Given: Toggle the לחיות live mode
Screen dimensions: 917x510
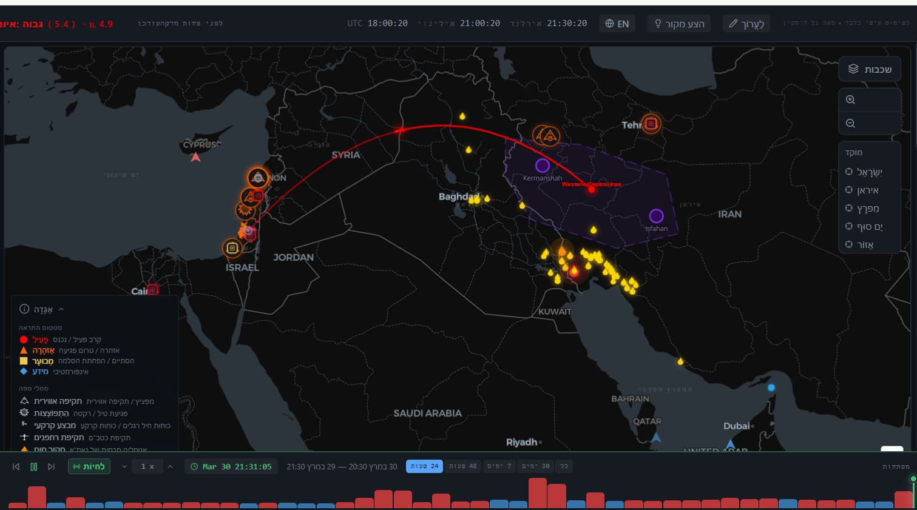Looking at the screenshot, I should 89,466.
